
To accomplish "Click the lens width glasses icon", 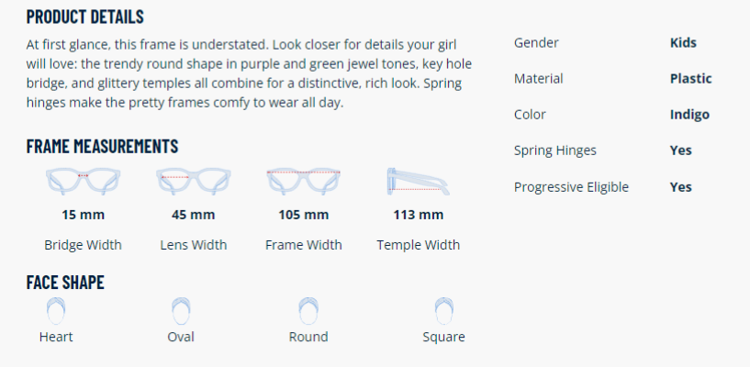I will click(193, 181).
